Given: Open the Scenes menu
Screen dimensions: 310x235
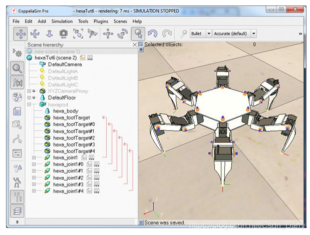Looking at the screenshot, I should pos(120,21).
